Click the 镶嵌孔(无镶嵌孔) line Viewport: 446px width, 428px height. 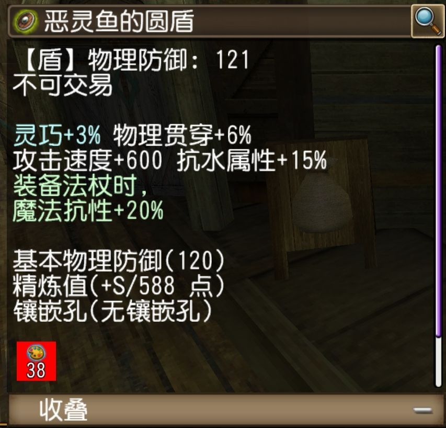[113, 311]
